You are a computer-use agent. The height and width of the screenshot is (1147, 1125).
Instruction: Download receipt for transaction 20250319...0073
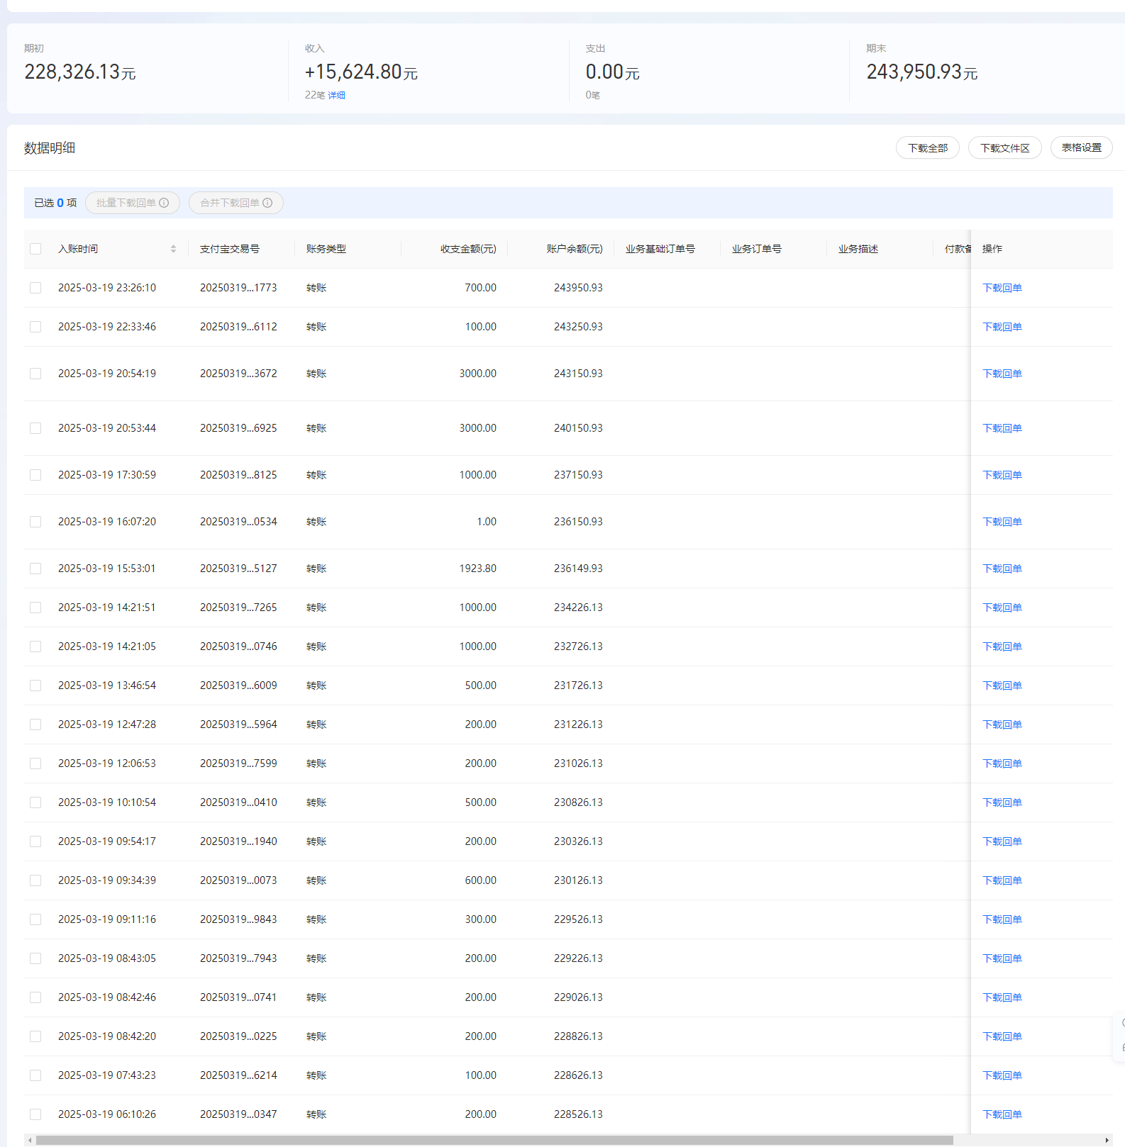pyautogui.click(x=1002, y=880)
